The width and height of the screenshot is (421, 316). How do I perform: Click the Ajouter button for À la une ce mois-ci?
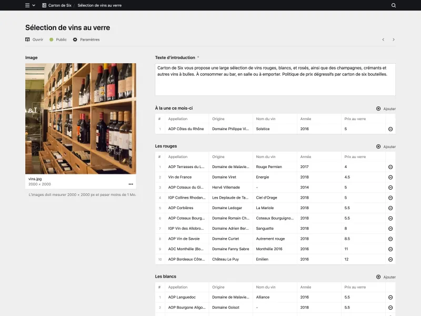384,107
